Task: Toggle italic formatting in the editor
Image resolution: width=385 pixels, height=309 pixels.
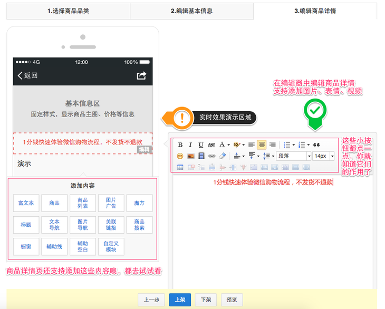Action: pyautogui.click(x=190, y=145)
